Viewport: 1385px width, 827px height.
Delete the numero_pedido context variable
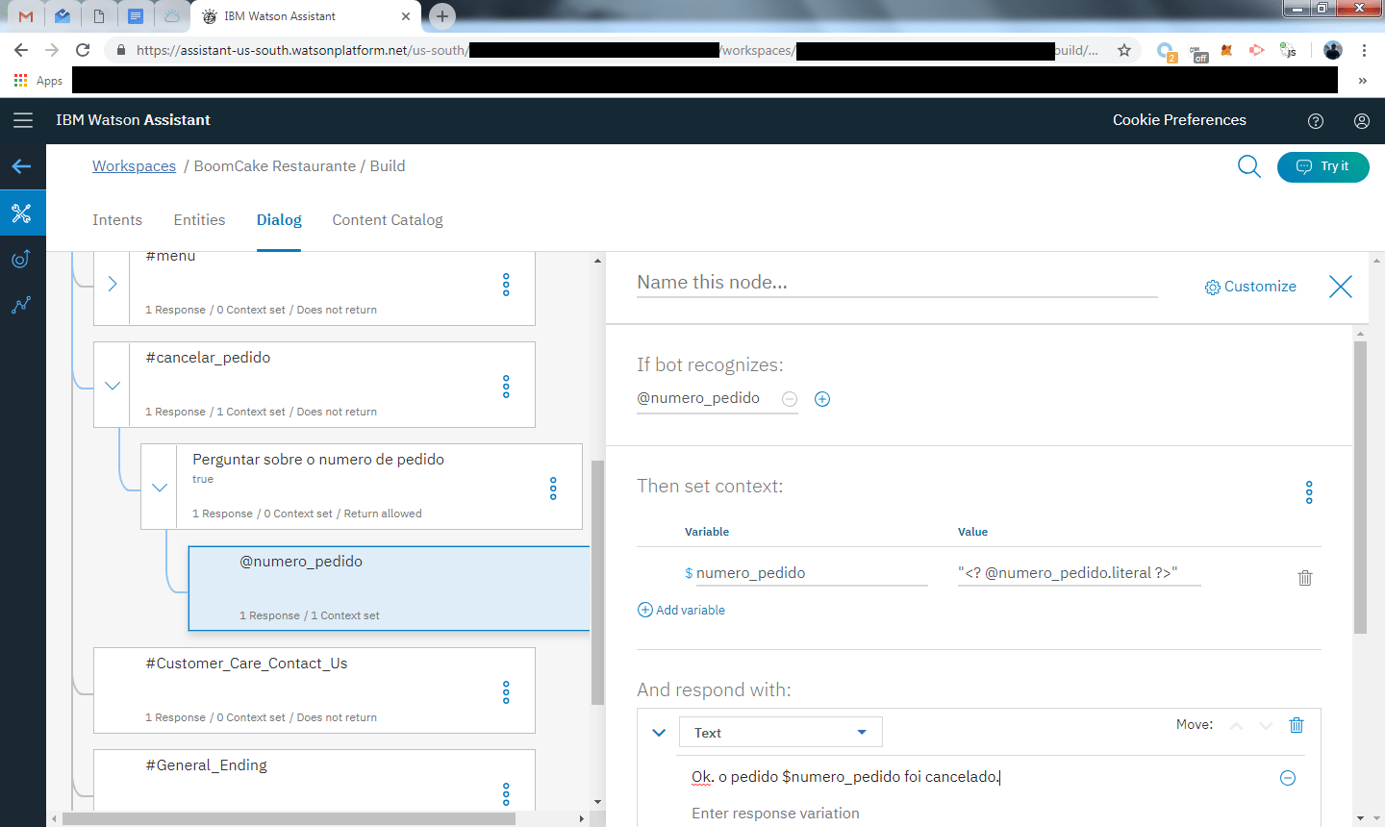(1305, 578)
